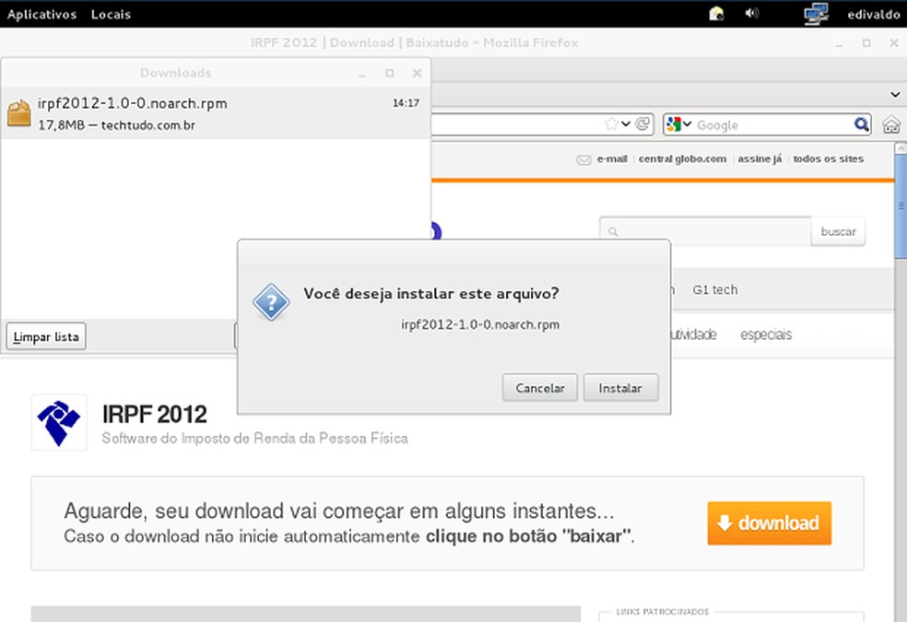Click the IRPF 2012 heading
The image size is (907, 622).
coord(155,414)
